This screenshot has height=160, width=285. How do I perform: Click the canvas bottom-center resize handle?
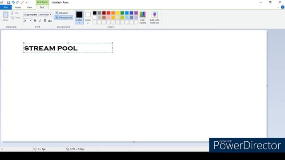coord(134,142)
